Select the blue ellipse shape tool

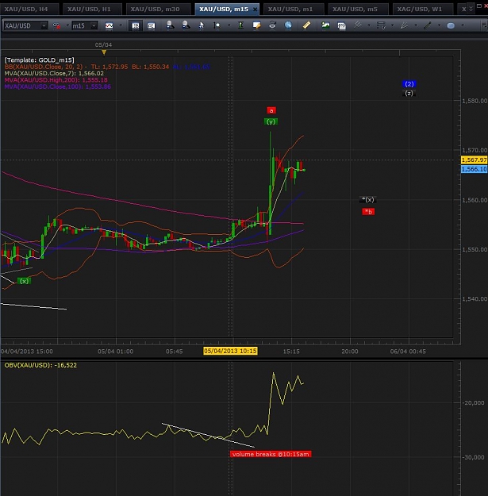tap(451, 25)
